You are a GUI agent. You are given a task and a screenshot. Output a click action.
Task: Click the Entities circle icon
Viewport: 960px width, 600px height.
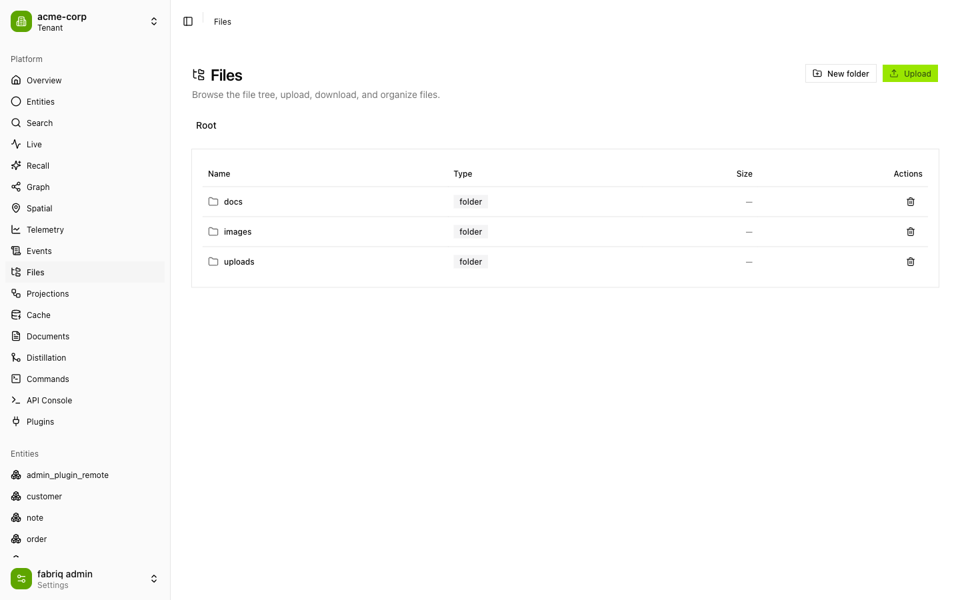pos(16,101)
